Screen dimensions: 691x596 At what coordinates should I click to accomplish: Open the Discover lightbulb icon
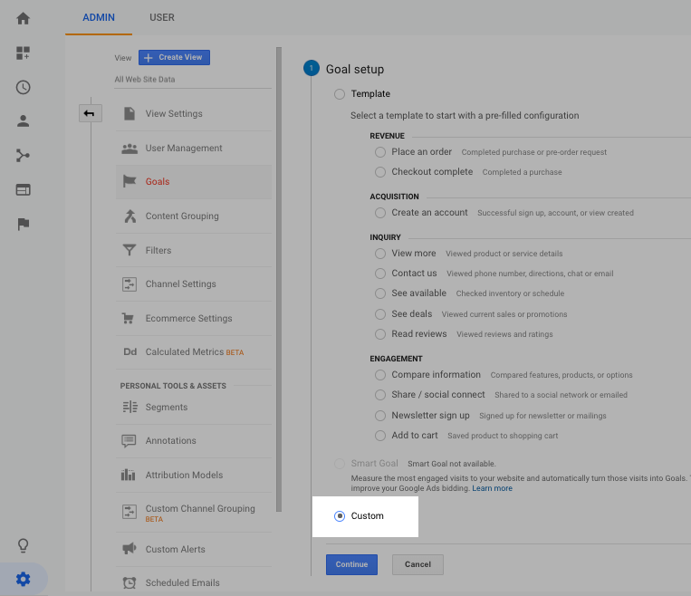(x=23, y=546)
